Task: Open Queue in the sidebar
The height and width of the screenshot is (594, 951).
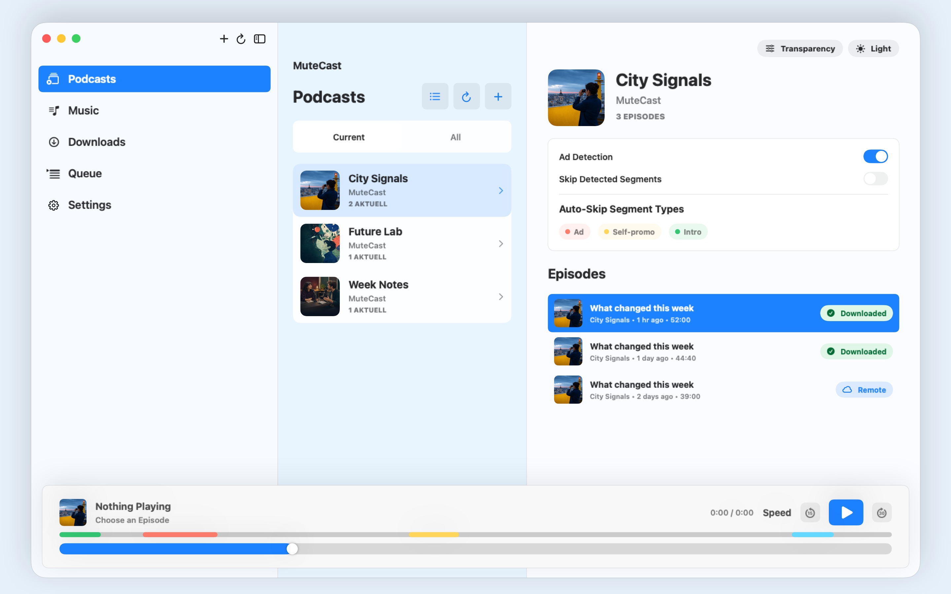Action: click(x=155, y=173)
